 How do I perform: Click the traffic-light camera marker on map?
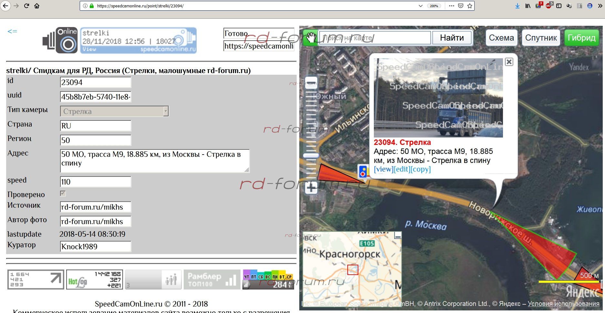click(x=363, y=171)
